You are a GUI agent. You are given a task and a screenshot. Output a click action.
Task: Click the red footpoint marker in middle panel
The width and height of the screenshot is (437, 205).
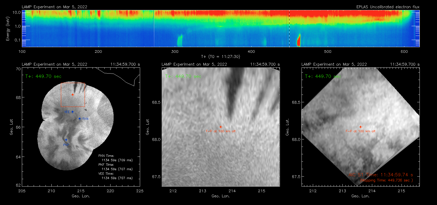pyautogui.click(x=221, y=127)
